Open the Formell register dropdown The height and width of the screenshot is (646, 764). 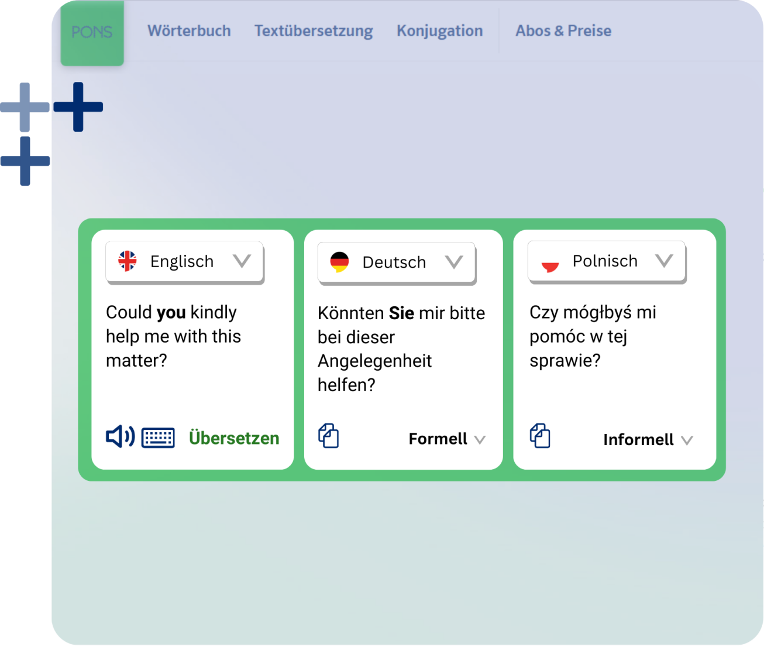point(446,439)
